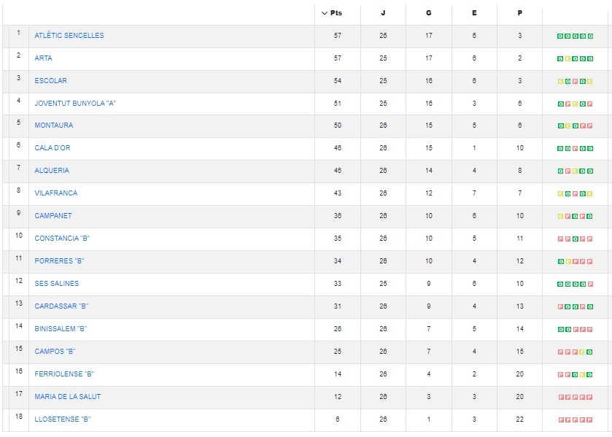Click the red P badge in ESCOLAR's form
Viewport: 612px width, 437px height.
(575, 81)
